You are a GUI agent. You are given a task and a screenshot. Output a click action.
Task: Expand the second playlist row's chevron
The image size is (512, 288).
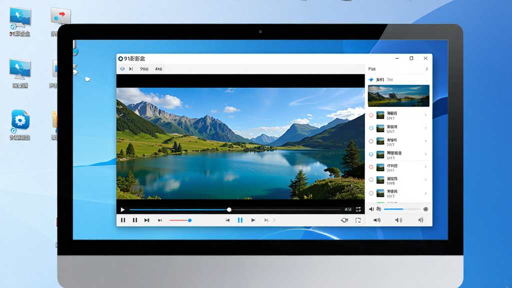(x=425, y=128)
